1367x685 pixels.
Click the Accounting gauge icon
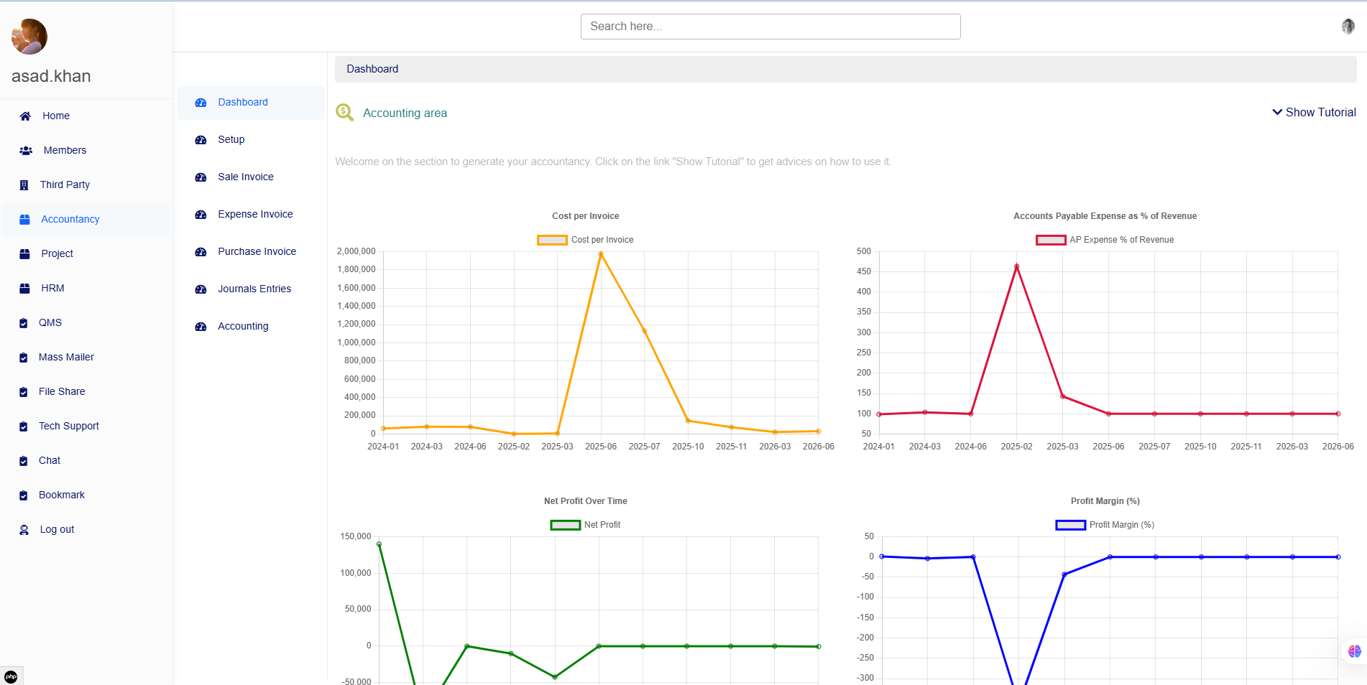(201, 327)
